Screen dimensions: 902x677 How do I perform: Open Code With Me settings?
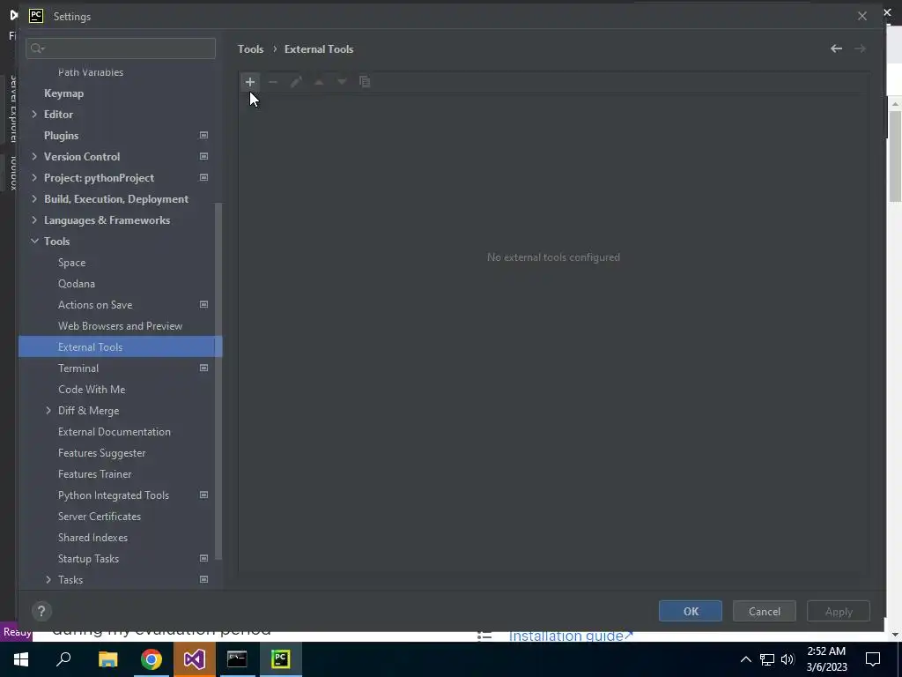pyautogui.click(x=92, y=389)
